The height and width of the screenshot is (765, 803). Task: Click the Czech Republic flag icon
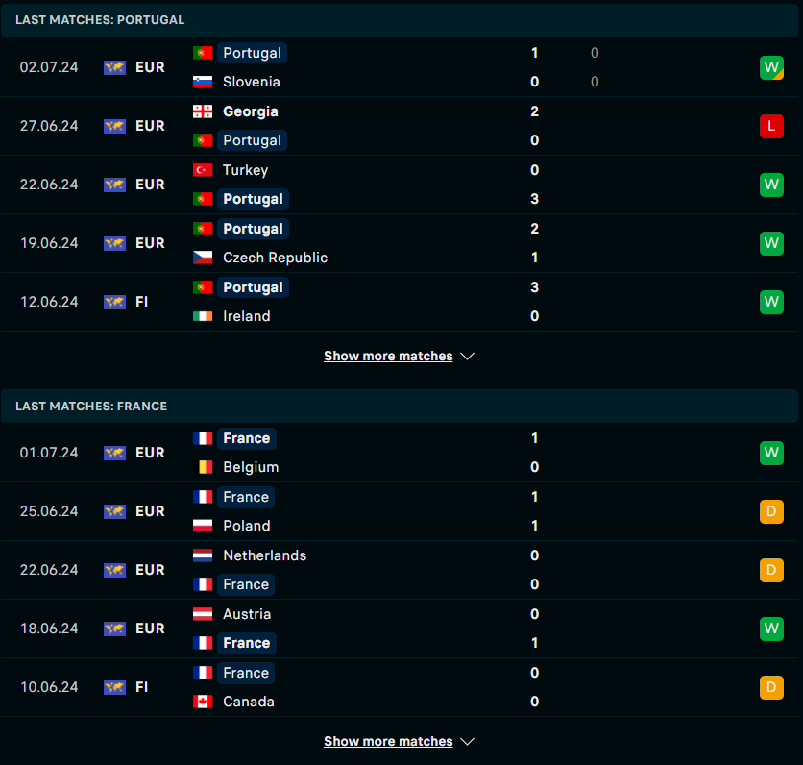point(203,258)
